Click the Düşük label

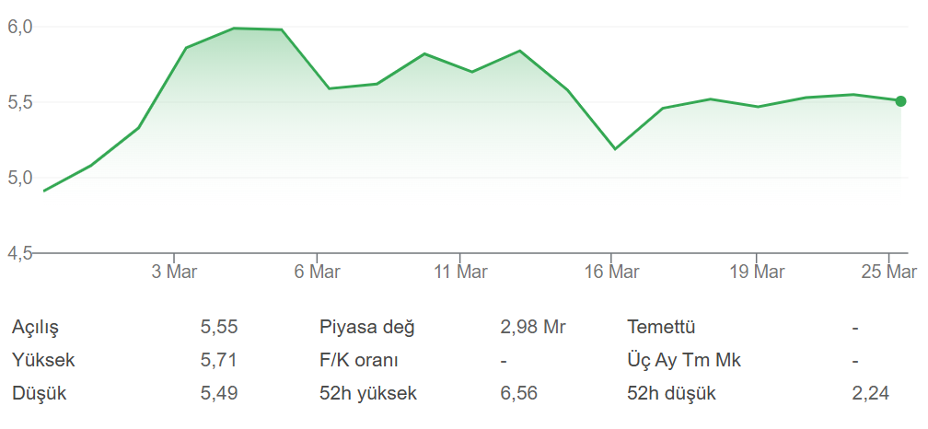click(40, 394)
